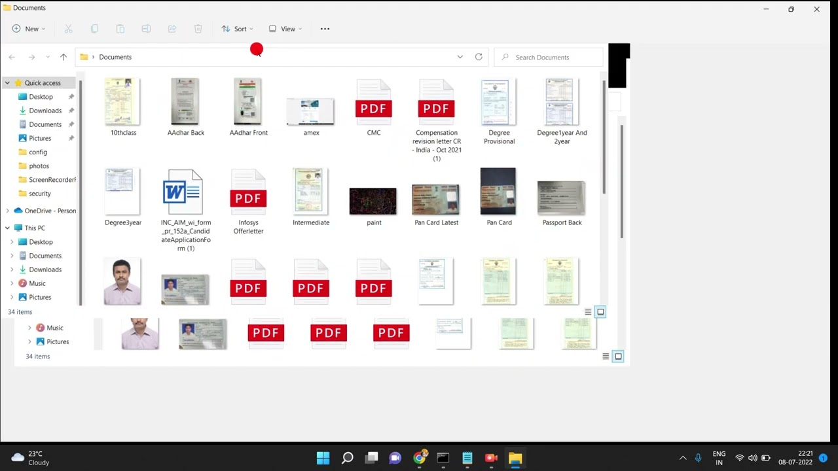The image size is (838, 471).
Task: Open the View dropdown menu
Action: (x=285, y=29)
